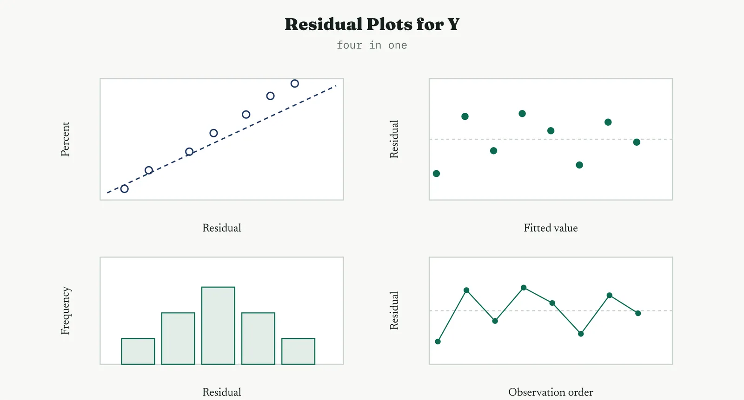Click the tallest histogram bar
744x400 pixels.
tap(218, 326)
